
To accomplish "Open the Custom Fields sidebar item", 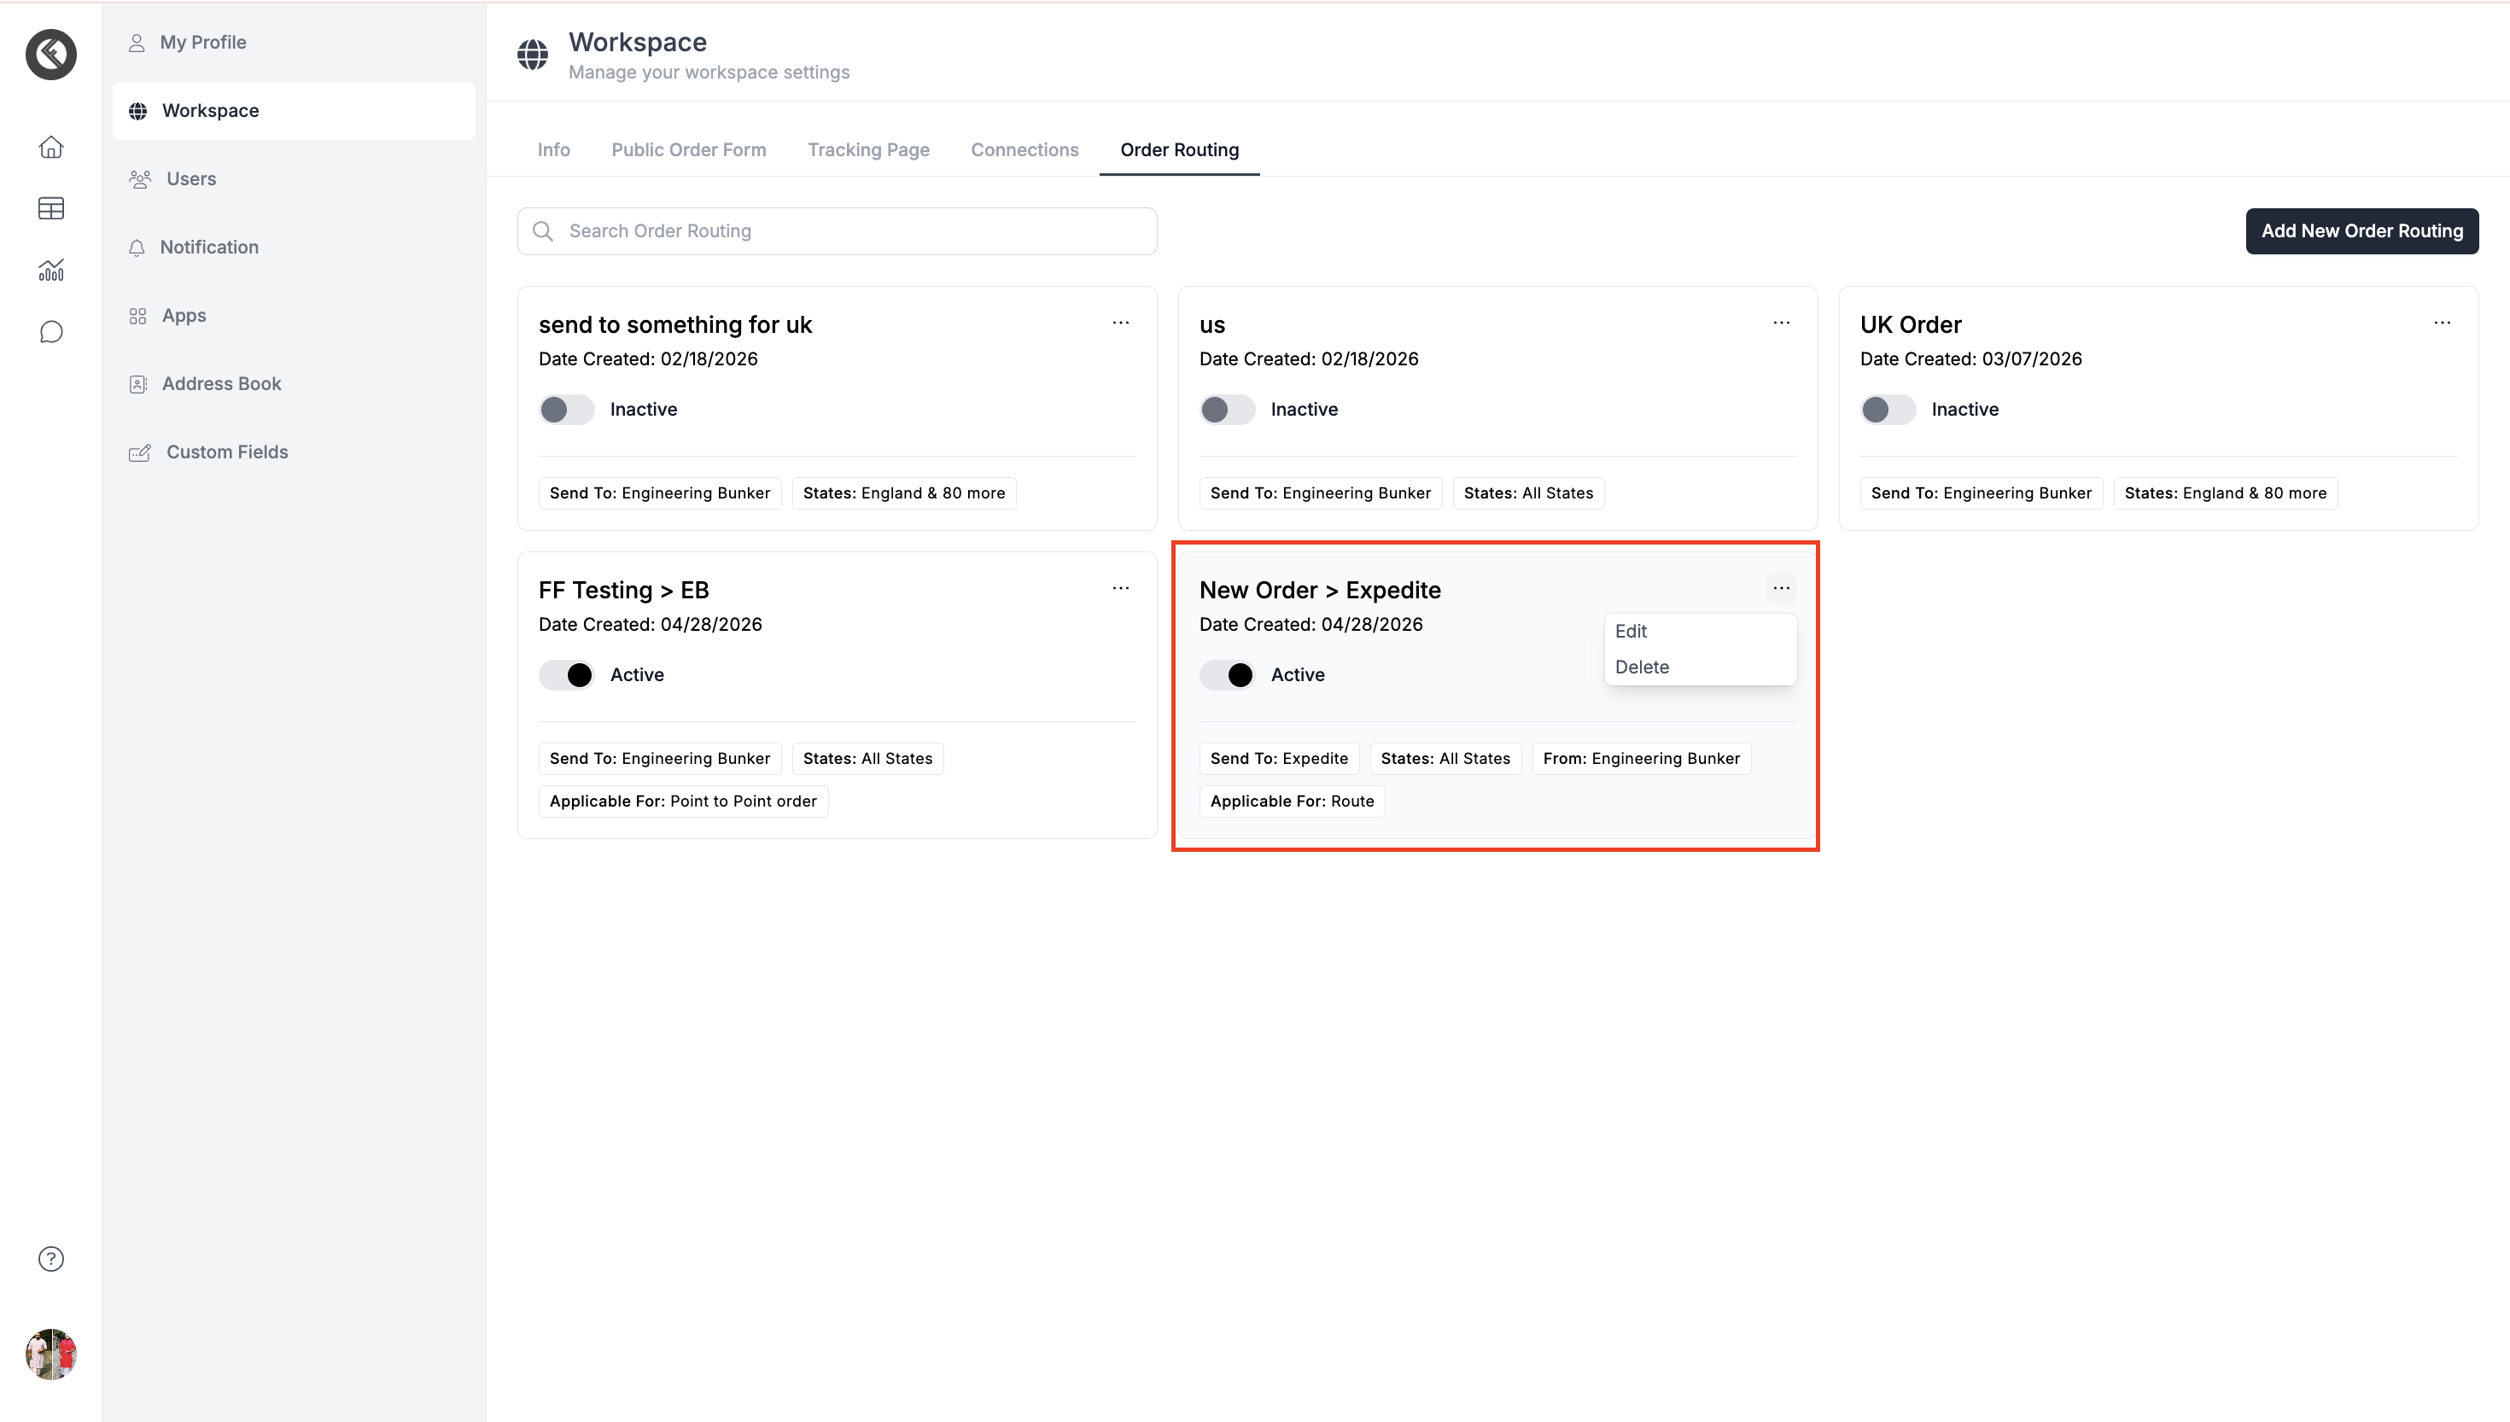I will 226,452.
